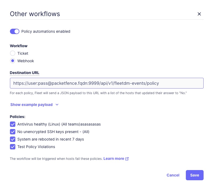The height and width of the screenshot is (184, 213).
Task: Click the Policy automations enabled label
Action: pyautogui.click(x=46, y=31)
